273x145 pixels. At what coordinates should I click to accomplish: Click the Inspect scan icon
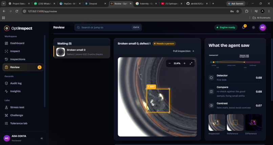6,51
